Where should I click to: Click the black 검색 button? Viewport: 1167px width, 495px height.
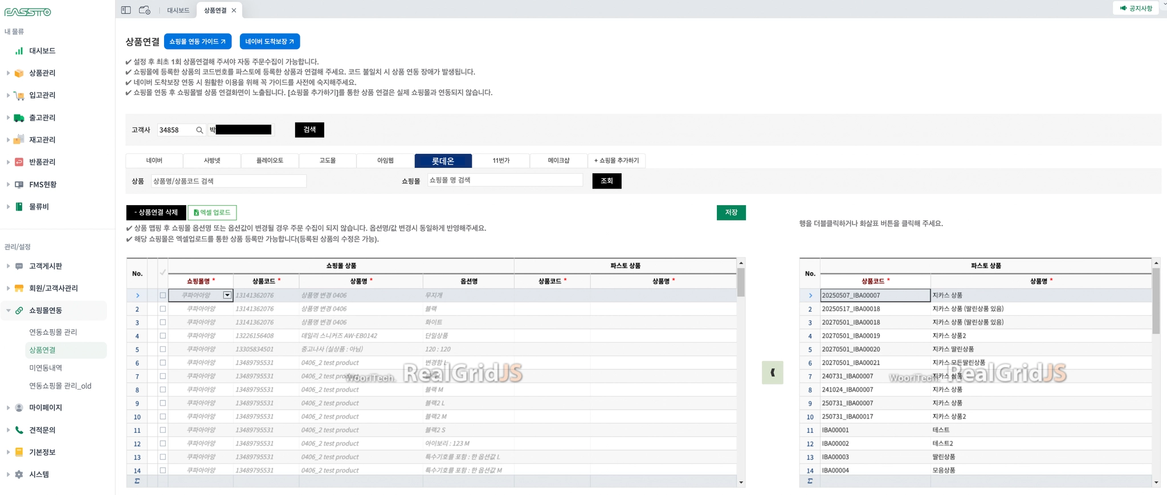point(309,130)
